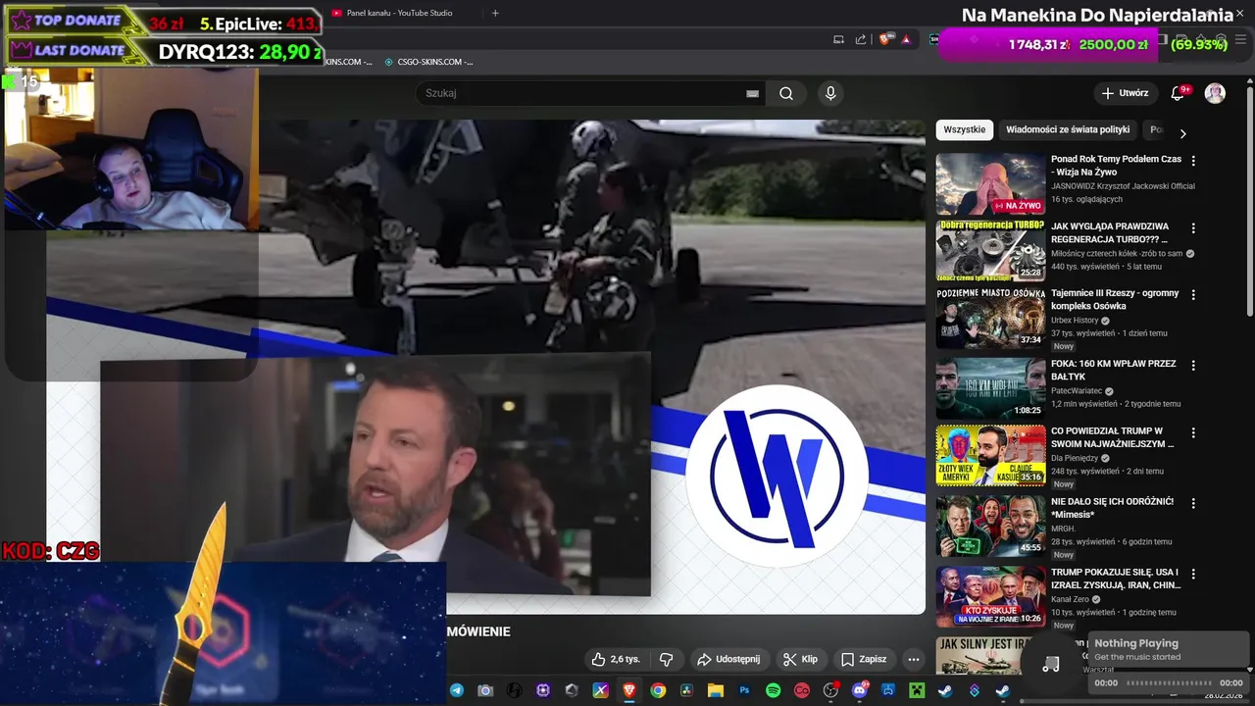Screen dimensions: 1255x706
Task: Open the 'Dla Pieniędzy' channel name
Action: pyautogui.click(x=1076, y=458)
